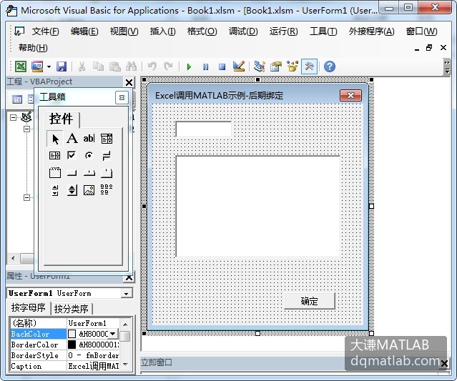
Task: Open the 帮助(H) menu
Action: (x=33, y=47)
